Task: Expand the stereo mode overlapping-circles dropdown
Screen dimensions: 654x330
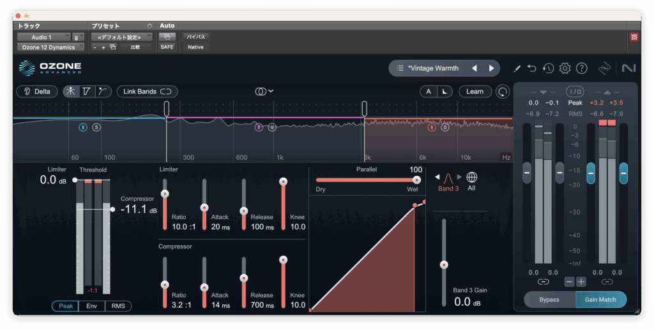Action: 264,92
